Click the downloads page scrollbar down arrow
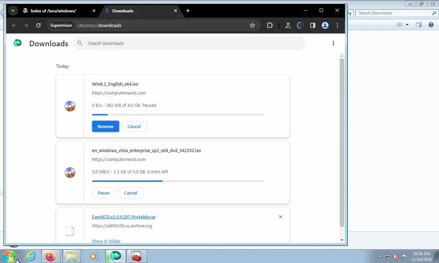 click(342, 240)
